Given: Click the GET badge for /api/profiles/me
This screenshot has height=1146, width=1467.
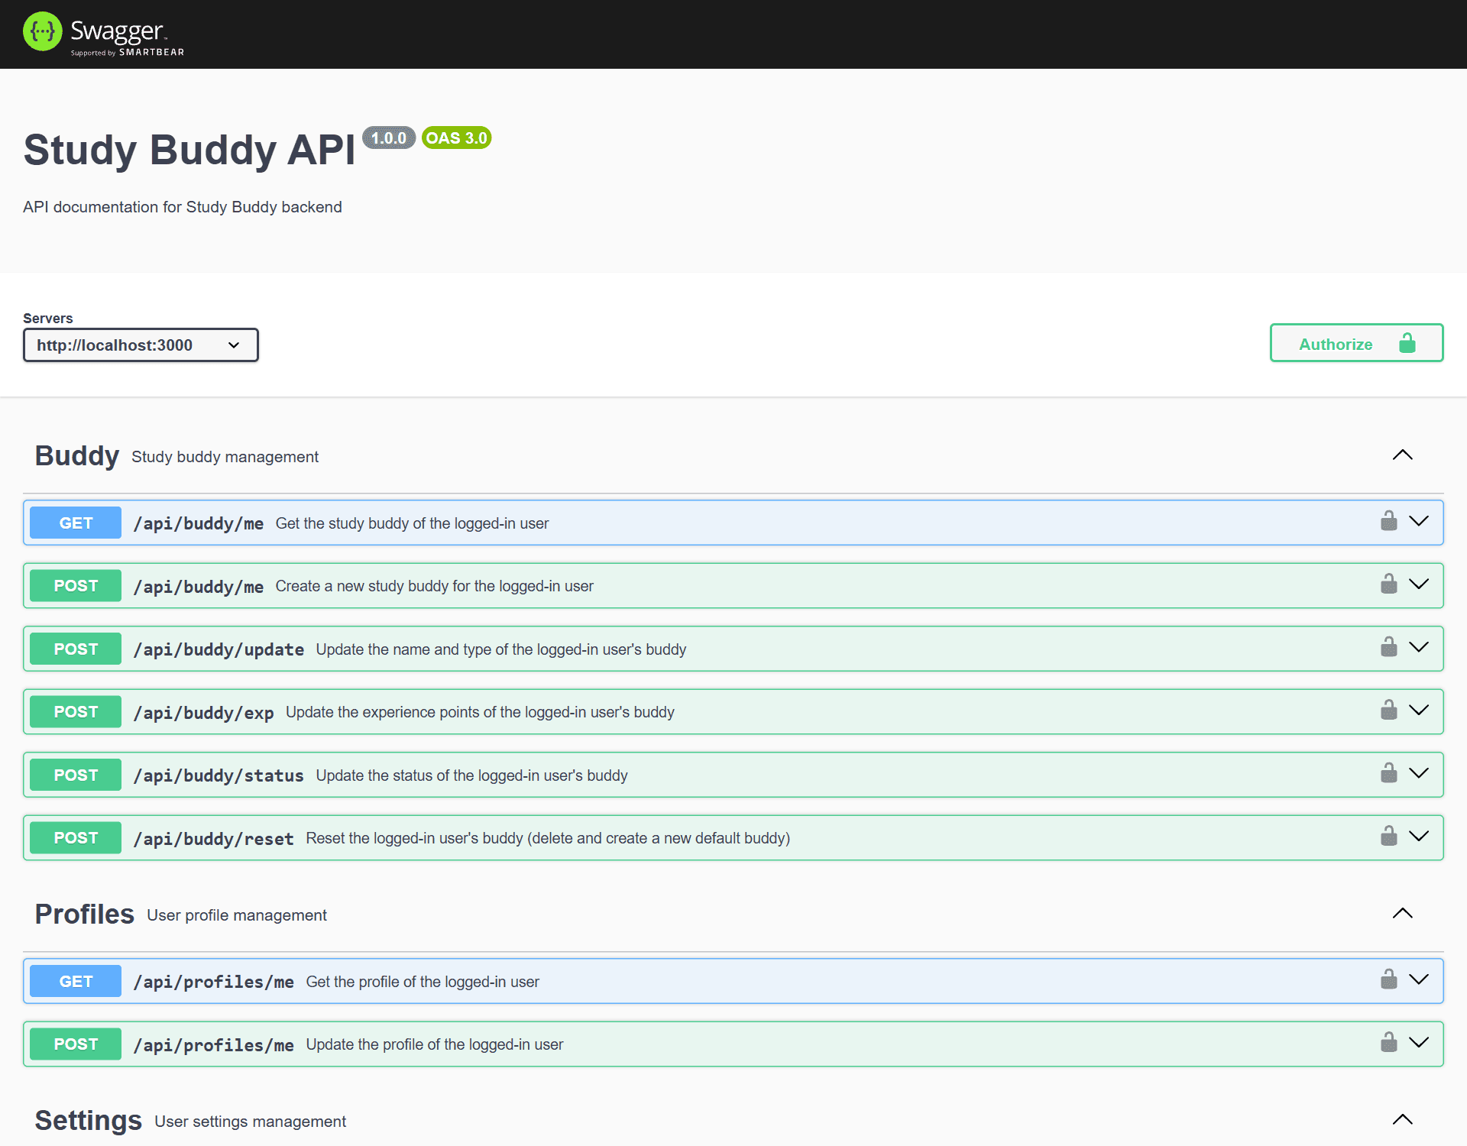Looking at the screenshot, I should 76,981.
